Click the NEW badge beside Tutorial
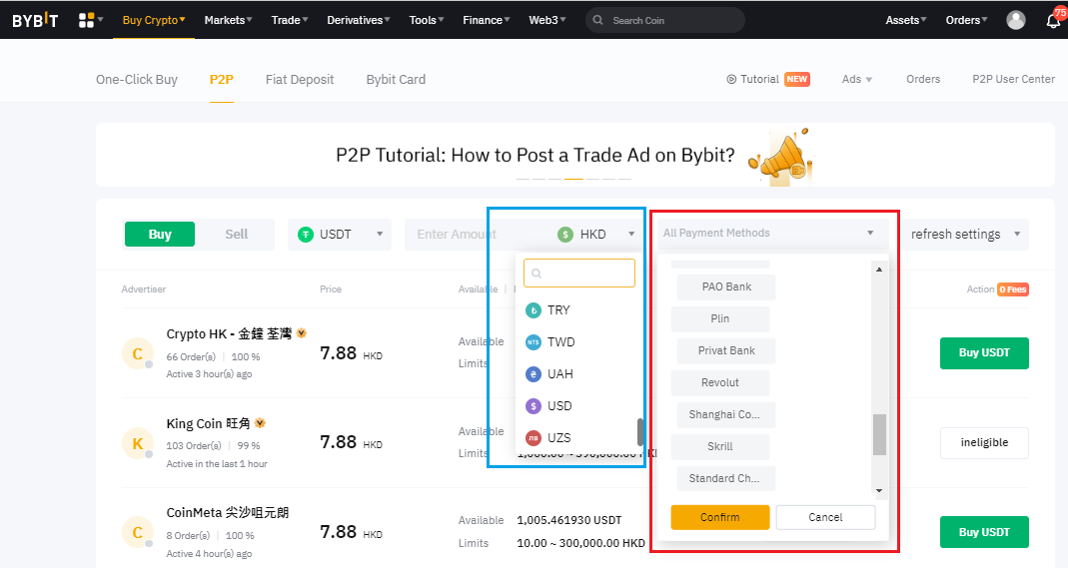Image resolution: width=1068 pixels, height=570 pixels. tap(797, 79)
